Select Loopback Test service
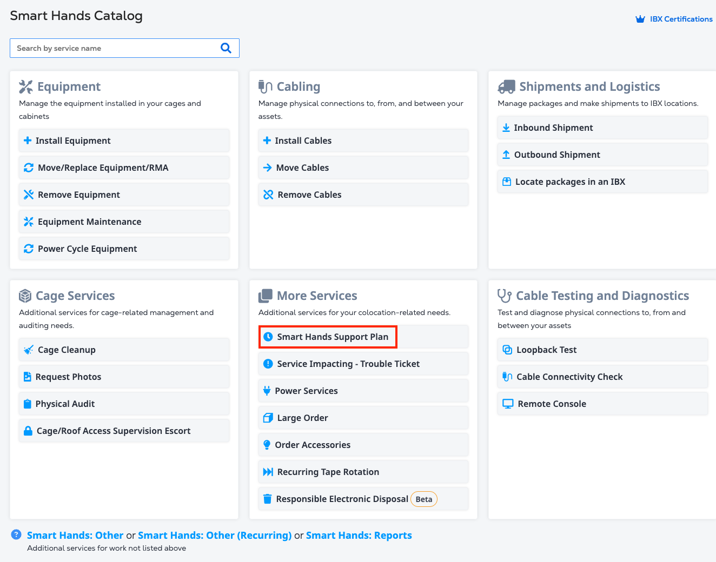Screen dimensions: 716x562 click(602, 350)
